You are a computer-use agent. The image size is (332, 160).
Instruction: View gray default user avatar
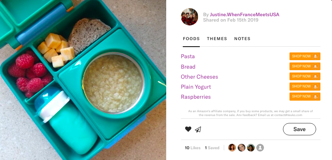pyautogui.click(x=260, y=148)
